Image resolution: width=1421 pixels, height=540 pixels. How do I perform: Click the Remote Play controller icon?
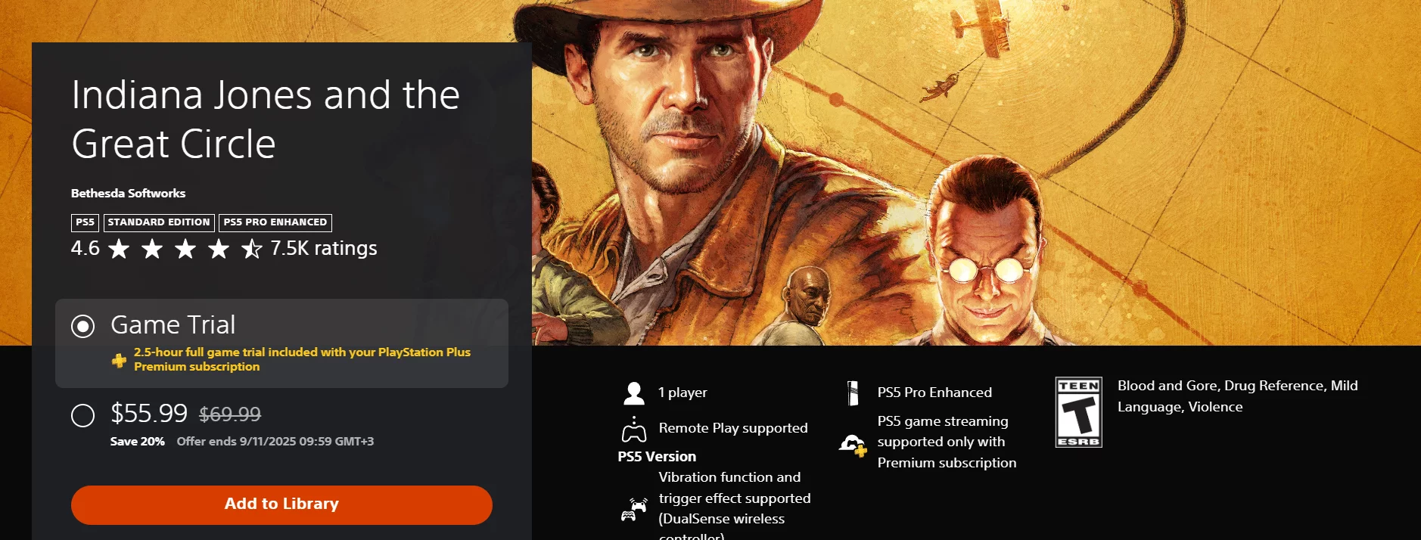634,429
